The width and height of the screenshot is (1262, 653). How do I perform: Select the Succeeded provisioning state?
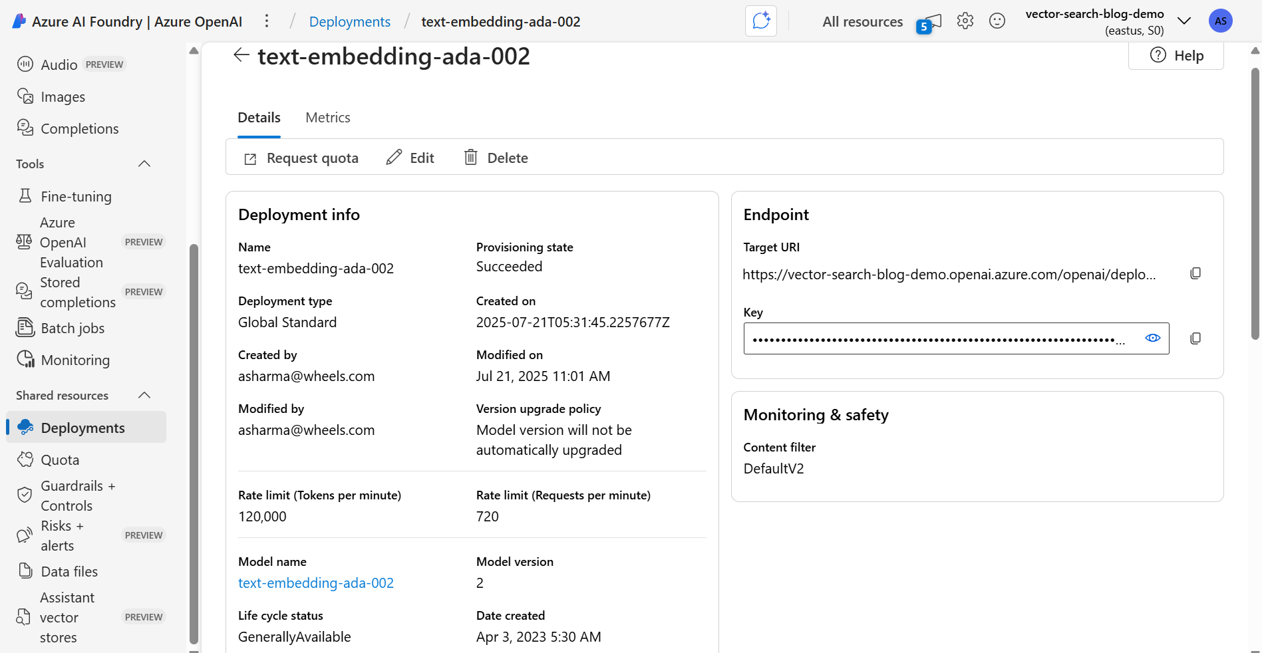click(510, 267)
